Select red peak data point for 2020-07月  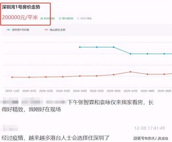click(x=130, y=72)
